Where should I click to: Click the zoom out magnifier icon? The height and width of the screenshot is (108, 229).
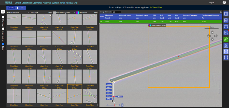pos(113,101)
